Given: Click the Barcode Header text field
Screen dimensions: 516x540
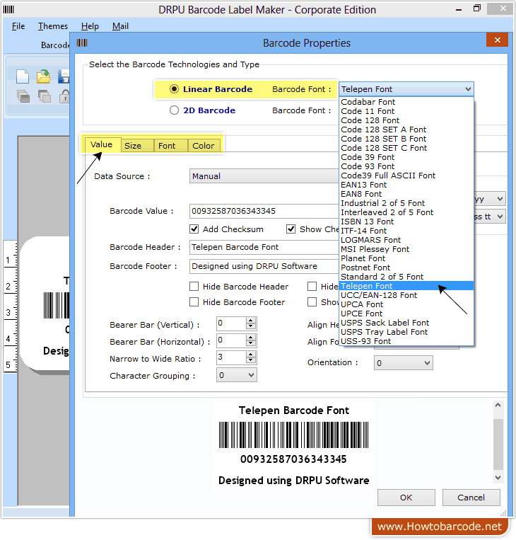Looking at the screenshot, I should click(264, 247).
